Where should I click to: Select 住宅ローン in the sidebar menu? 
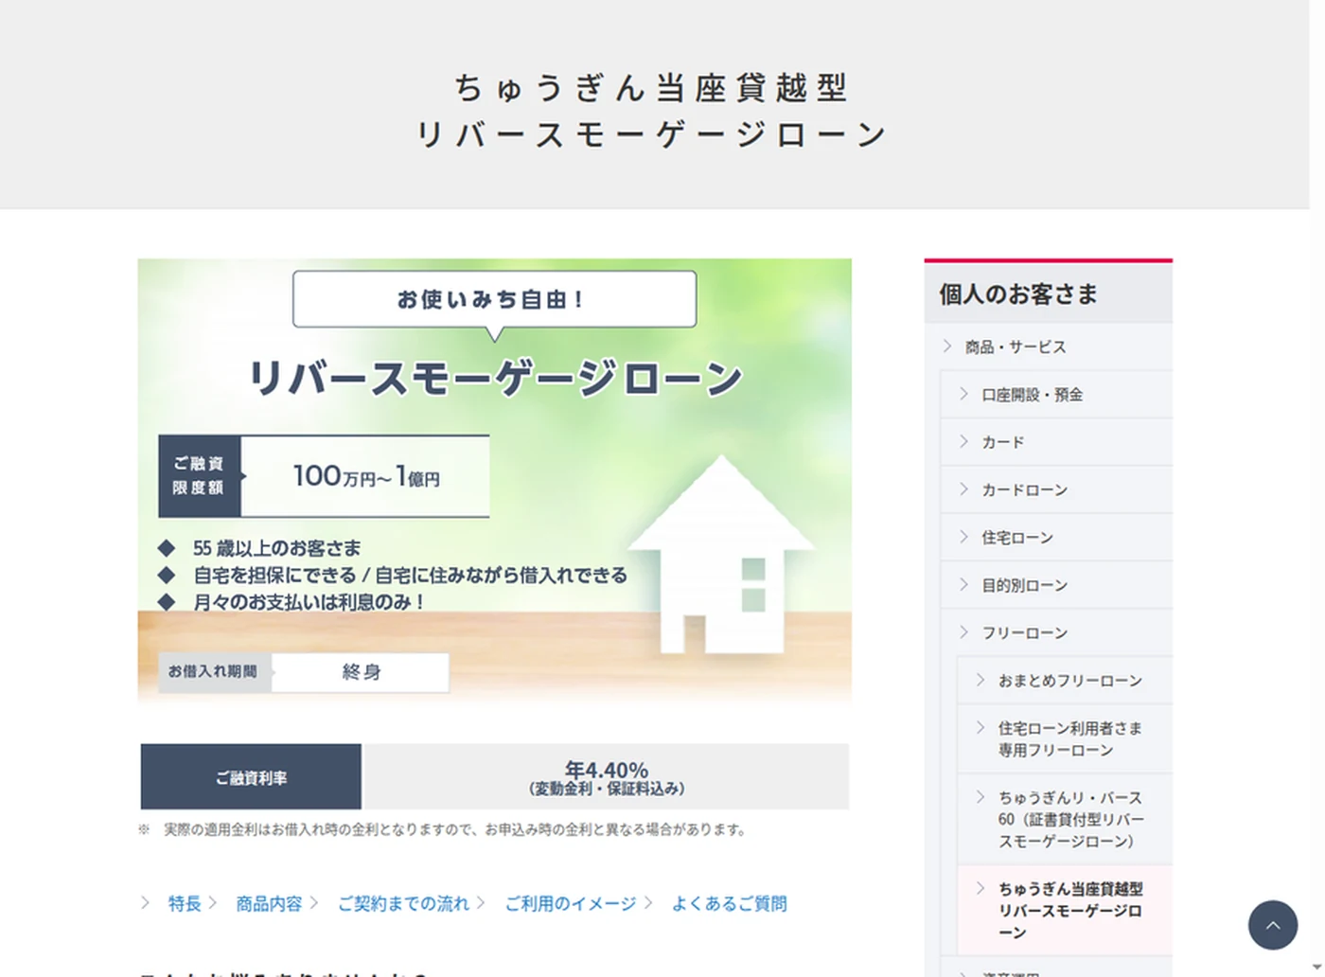click(1056, 538)
